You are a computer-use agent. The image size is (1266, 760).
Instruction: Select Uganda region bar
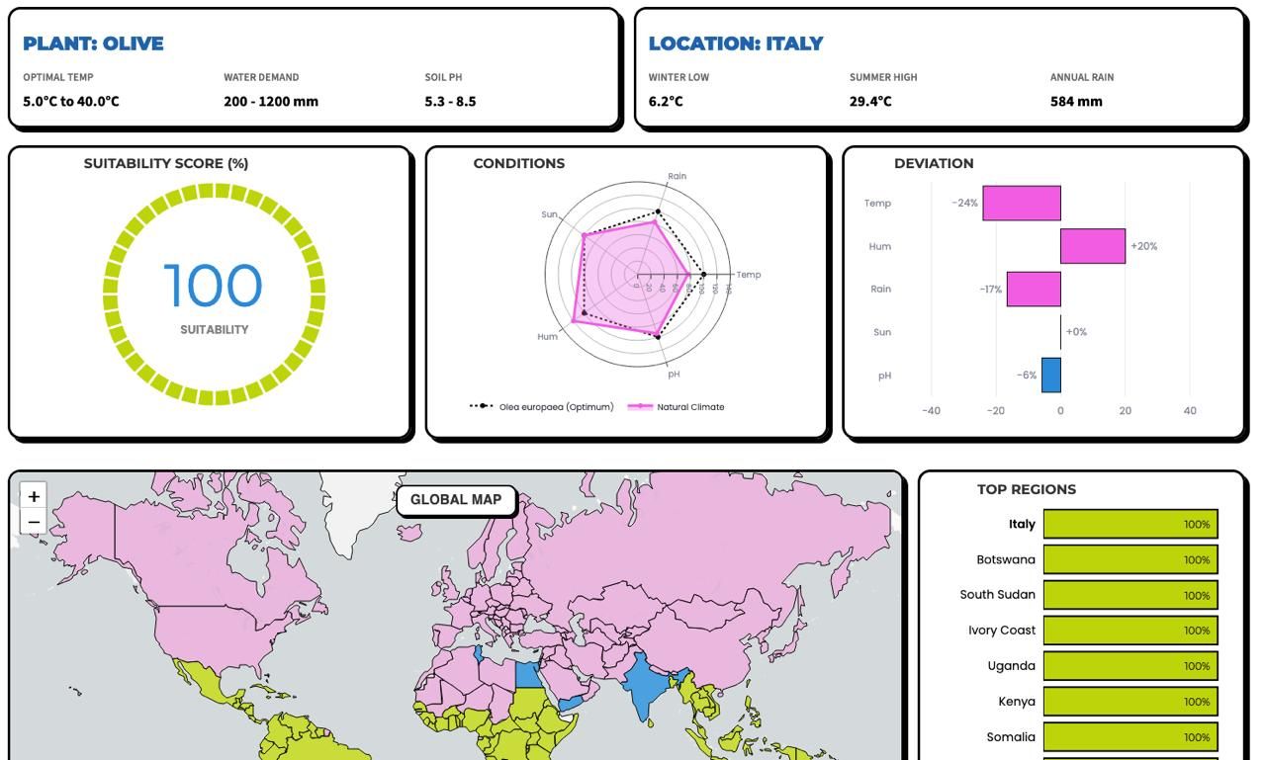[x=1130, y=666]
